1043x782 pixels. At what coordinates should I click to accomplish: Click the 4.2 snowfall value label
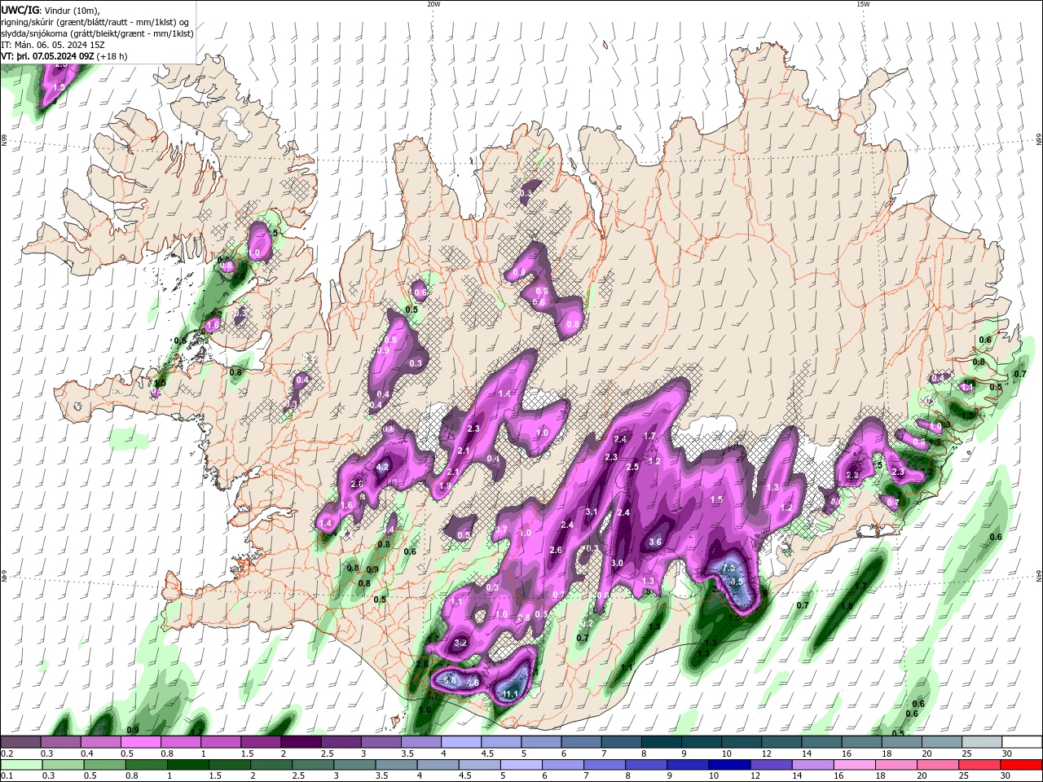382,468
